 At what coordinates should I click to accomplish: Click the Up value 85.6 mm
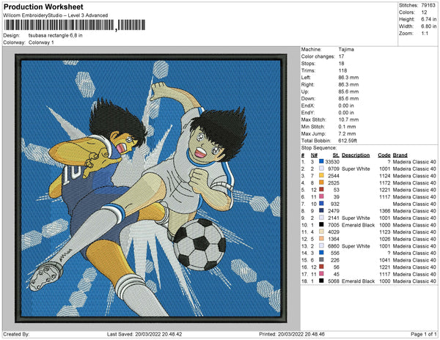click(348, 92)
